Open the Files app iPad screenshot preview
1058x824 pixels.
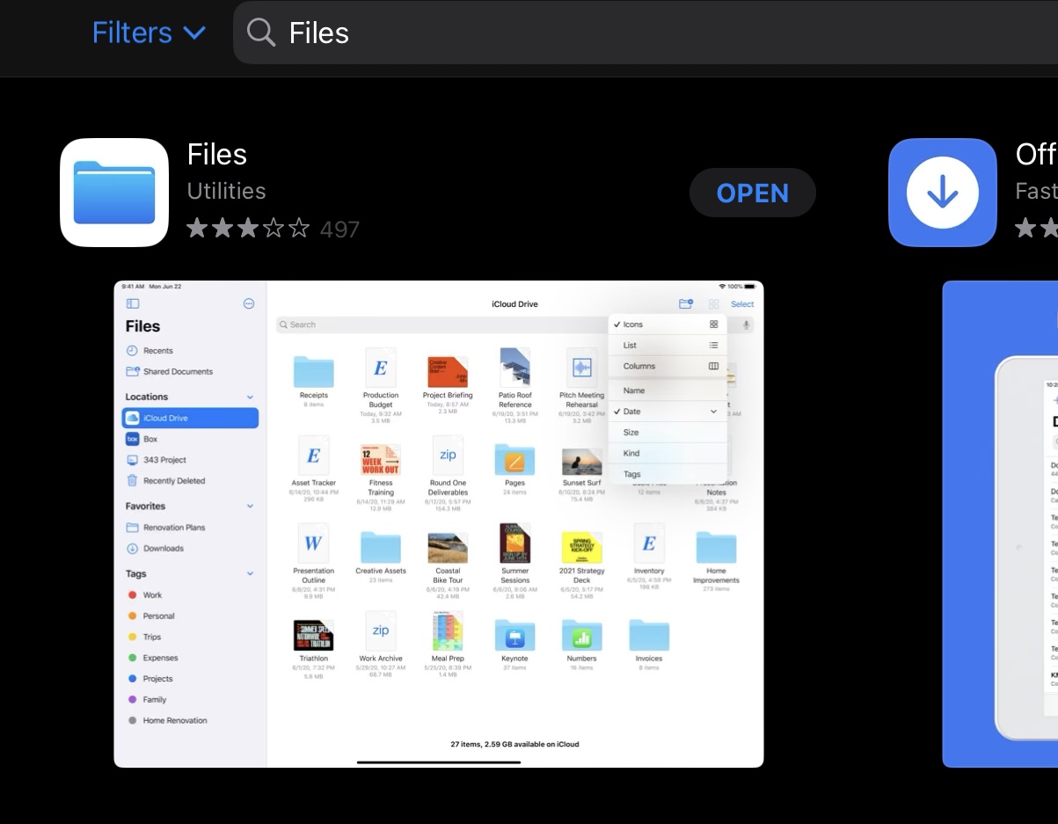click(x=439, y=524)
